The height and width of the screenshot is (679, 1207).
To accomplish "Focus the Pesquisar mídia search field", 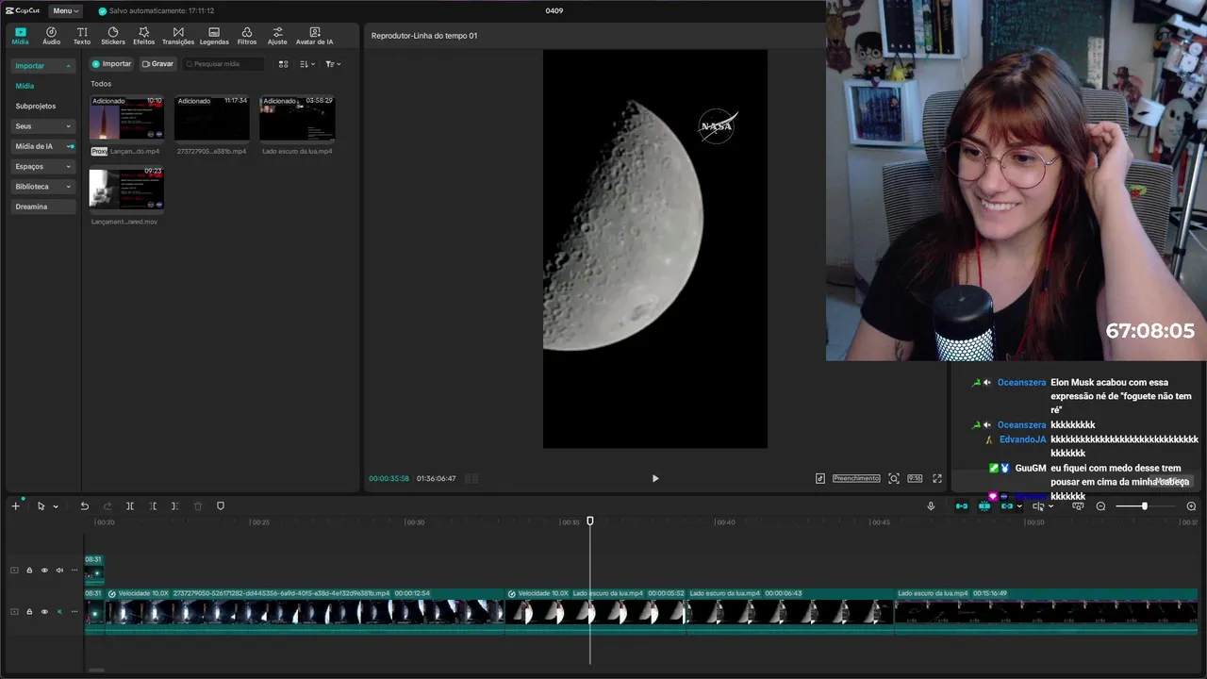I will coord(224,64).
